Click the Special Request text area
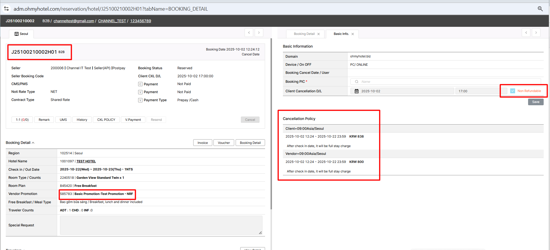This screenshot has width=550, height=250. [x=161, y=225]
